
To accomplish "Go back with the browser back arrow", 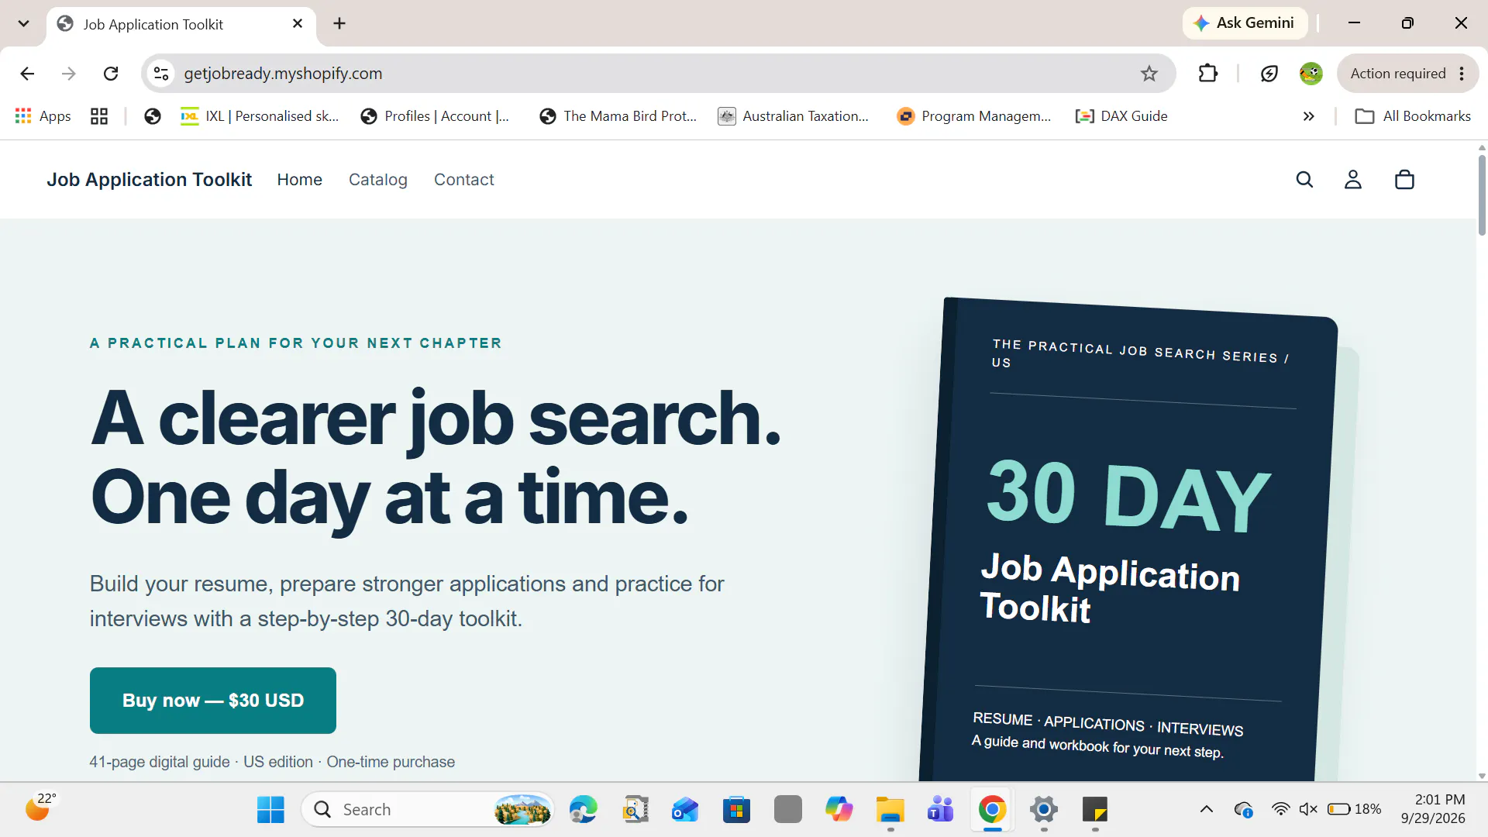I will point(27,74).
